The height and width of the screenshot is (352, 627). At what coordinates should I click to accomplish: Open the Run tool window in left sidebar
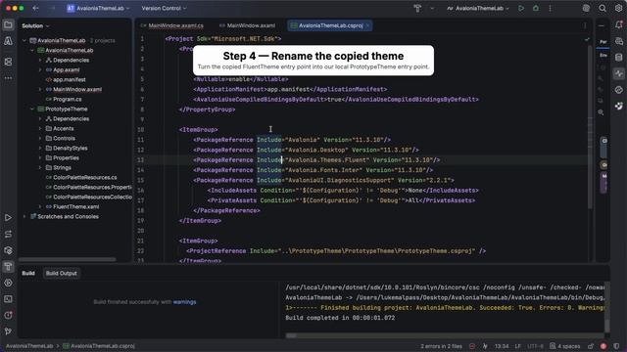(x=8, y=217)
